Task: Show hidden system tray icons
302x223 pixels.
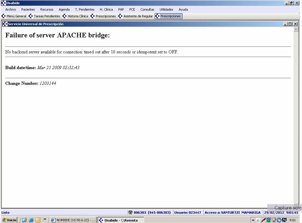Action: coord(253,220)
